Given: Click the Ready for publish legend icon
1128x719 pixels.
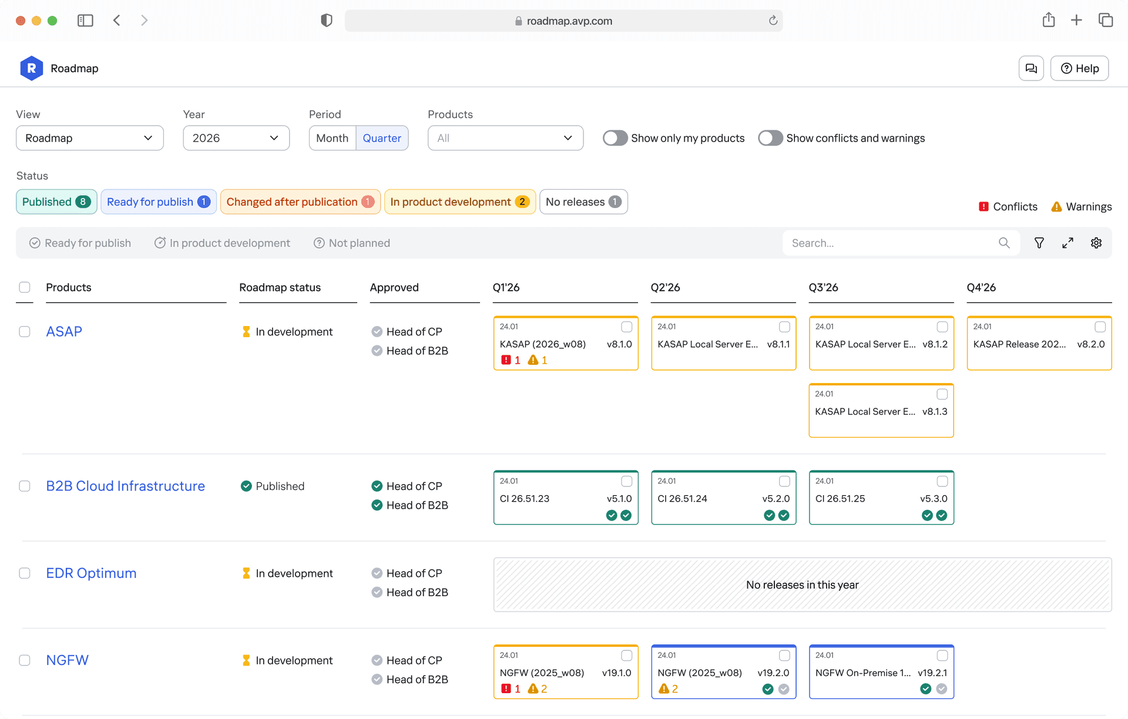Looking at the screenshot, I should tap(35, 243).
